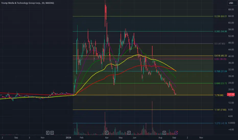Viewport: 238px width, 140px height.
Task: Select the 1 (16.66) Fibonacci label
Action: click(x=219, y=95)
